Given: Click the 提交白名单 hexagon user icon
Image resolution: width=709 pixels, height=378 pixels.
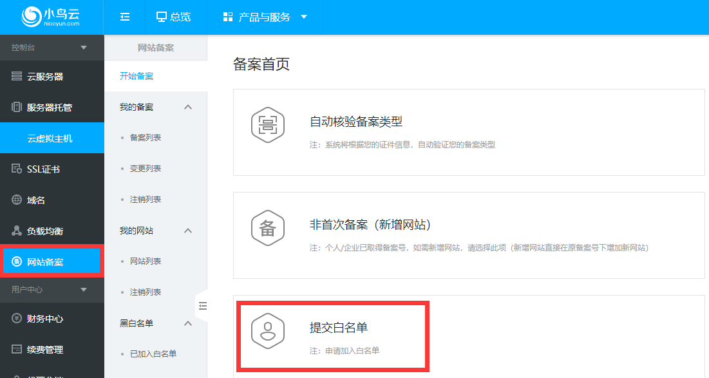Looking at the screenshot, I should 267,330.
